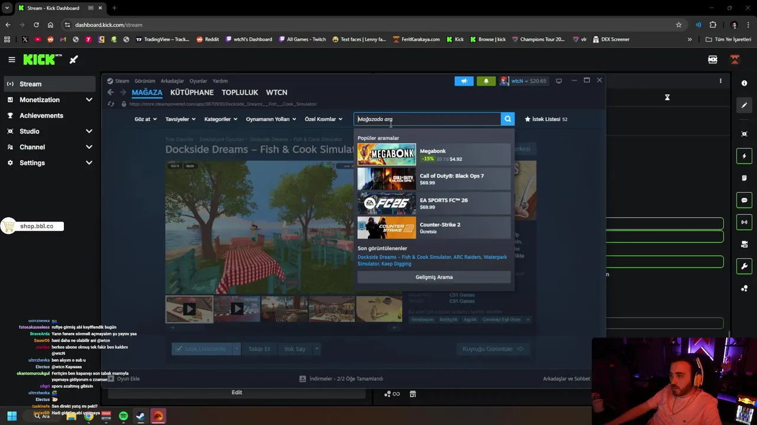Select the Counter-Strike 2 suggestion
Viewport: 757px width, 425px height.
(x=434, y=228)
